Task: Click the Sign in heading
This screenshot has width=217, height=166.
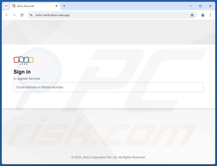Action: point(22,72)
